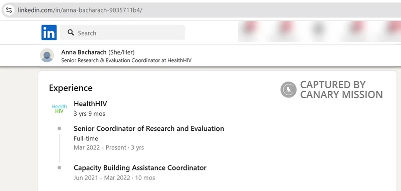Viewport: 401px width, 191px height.
Task: Open site information icon in address bar
Action: (x=9, y=10)
